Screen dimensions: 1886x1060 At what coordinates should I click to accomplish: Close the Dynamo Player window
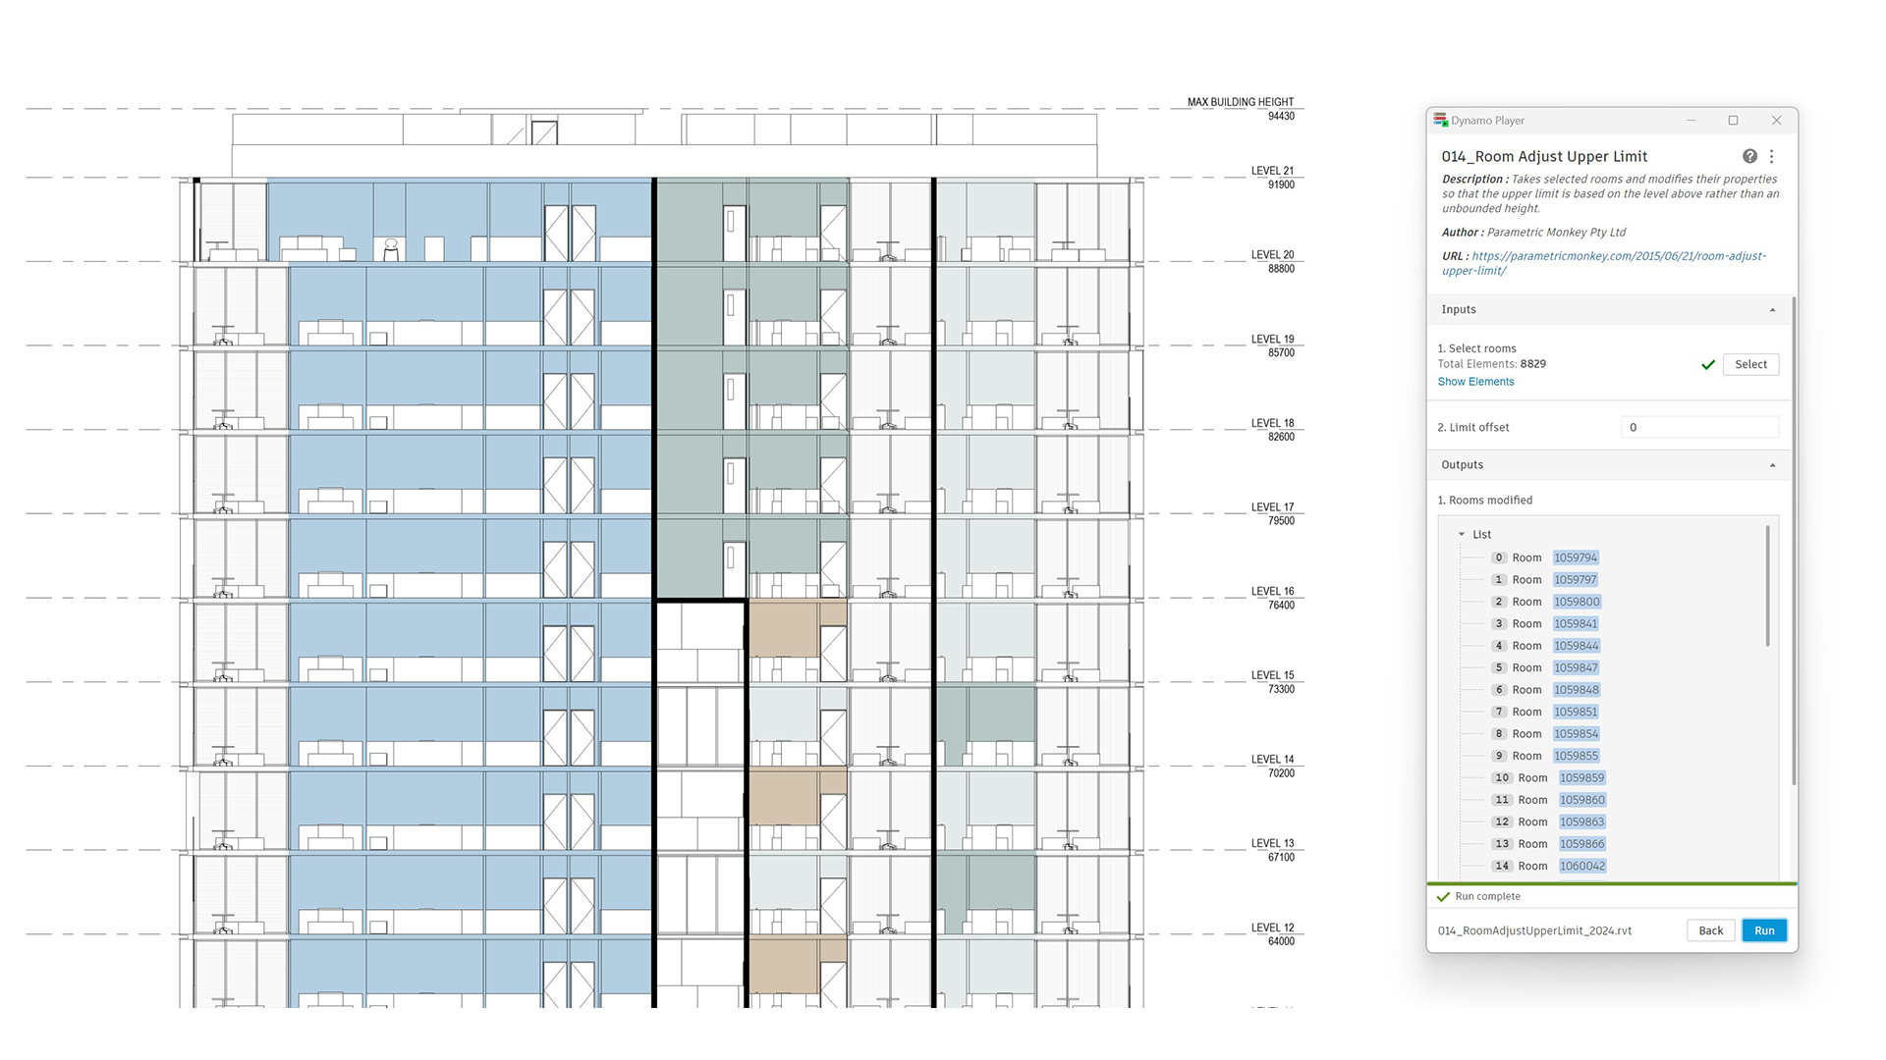click(1776, 121)
